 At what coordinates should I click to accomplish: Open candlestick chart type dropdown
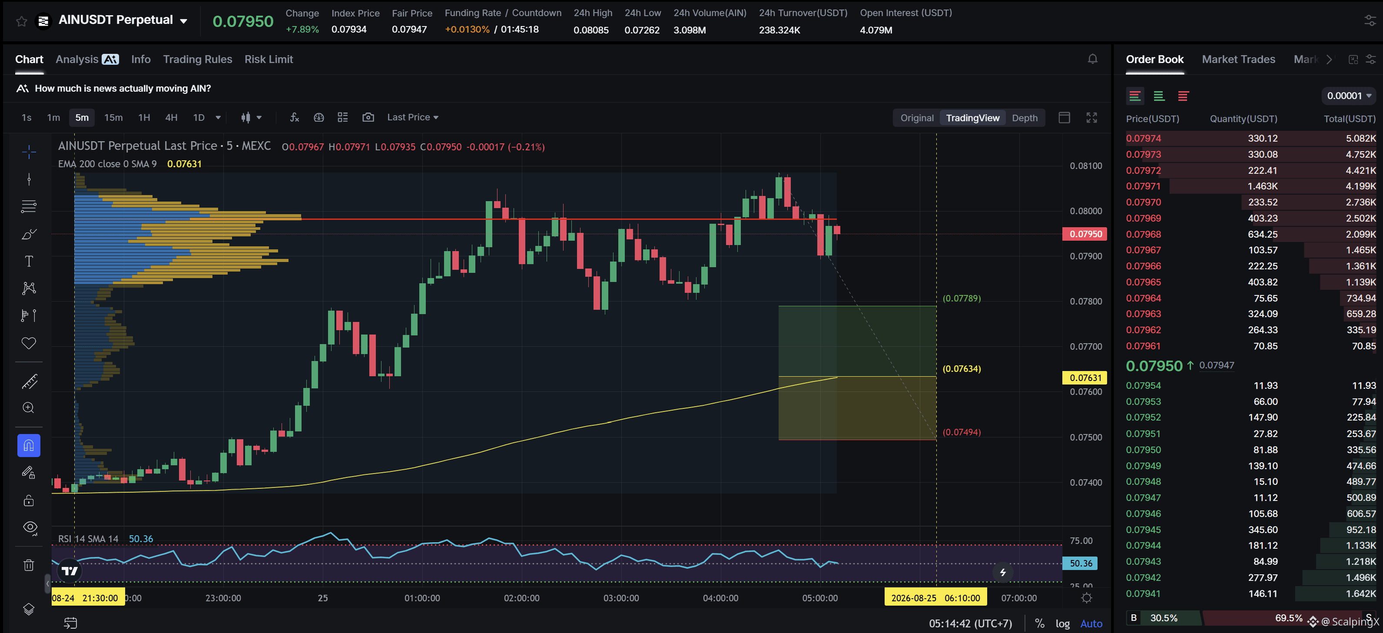251,118
